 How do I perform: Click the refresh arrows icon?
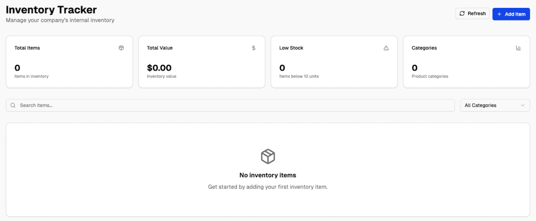pos(462,13)
